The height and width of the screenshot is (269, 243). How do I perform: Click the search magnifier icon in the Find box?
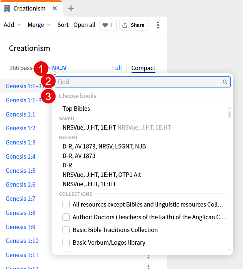(225, 82)
